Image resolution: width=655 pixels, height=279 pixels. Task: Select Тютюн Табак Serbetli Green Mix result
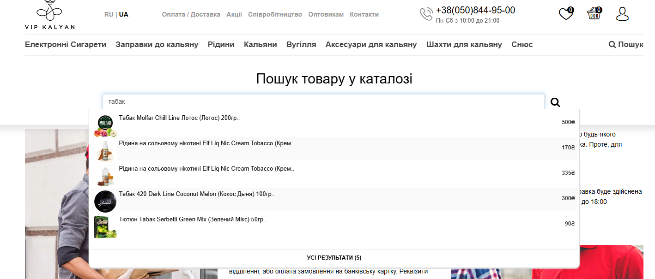click(334, 225)
